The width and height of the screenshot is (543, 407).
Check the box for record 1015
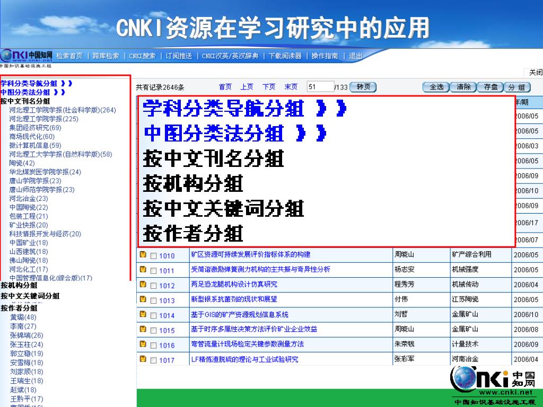[153, 331]
